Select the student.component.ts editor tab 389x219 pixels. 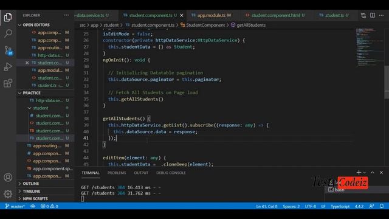150,15
